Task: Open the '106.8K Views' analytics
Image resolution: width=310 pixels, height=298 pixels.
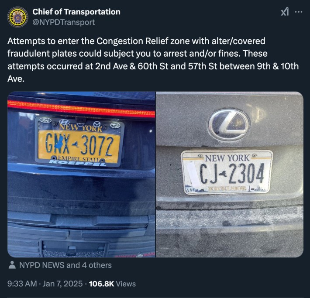Action: click(112, 284)
